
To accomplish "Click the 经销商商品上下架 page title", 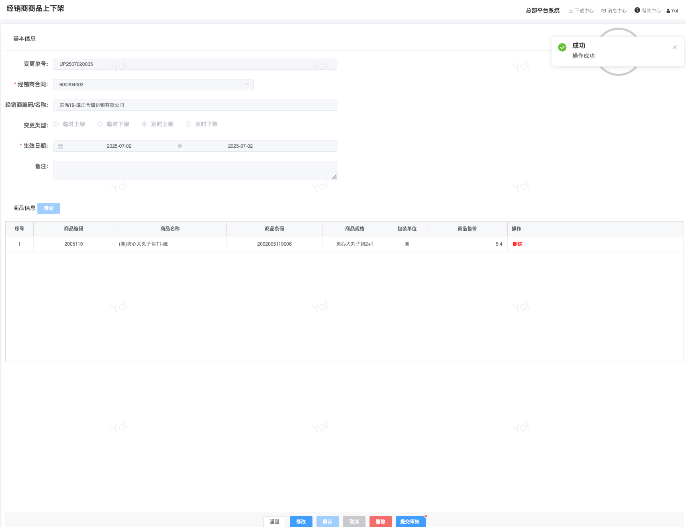I will 35,8.
